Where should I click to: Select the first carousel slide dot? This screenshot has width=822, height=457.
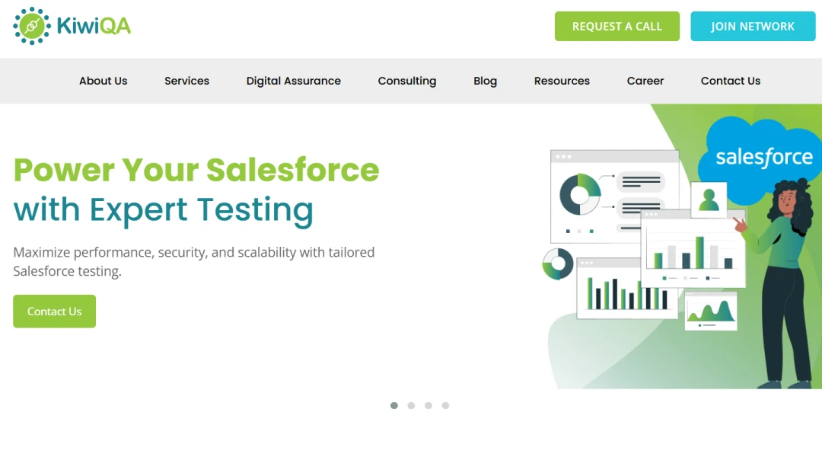394,406
